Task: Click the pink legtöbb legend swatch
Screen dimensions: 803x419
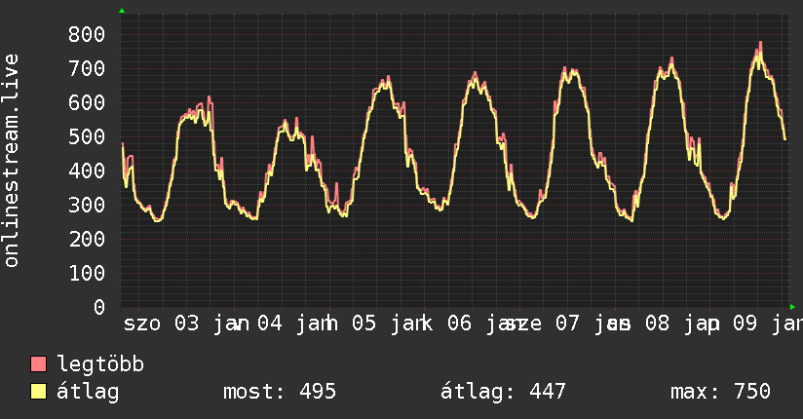Action: (38, 364)
